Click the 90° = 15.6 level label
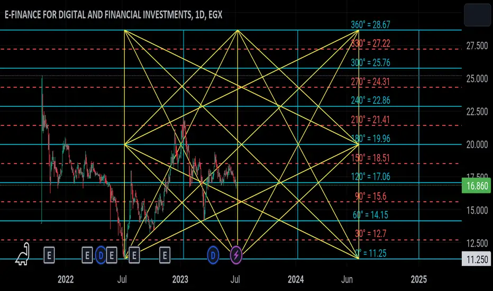493x291 pixels. (371, 196)
